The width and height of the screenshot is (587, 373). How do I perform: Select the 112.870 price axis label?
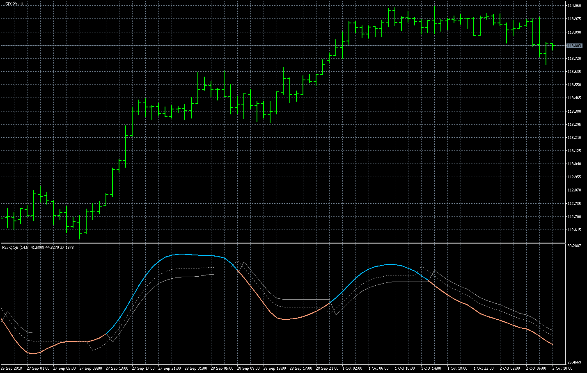[574, 190]
